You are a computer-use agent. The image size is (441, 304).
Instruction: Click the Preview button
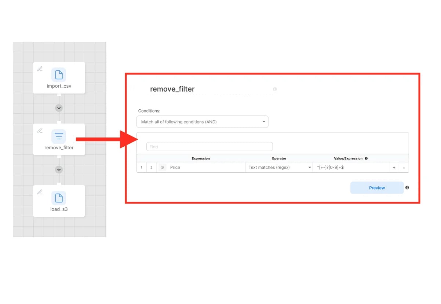(377, 188)
